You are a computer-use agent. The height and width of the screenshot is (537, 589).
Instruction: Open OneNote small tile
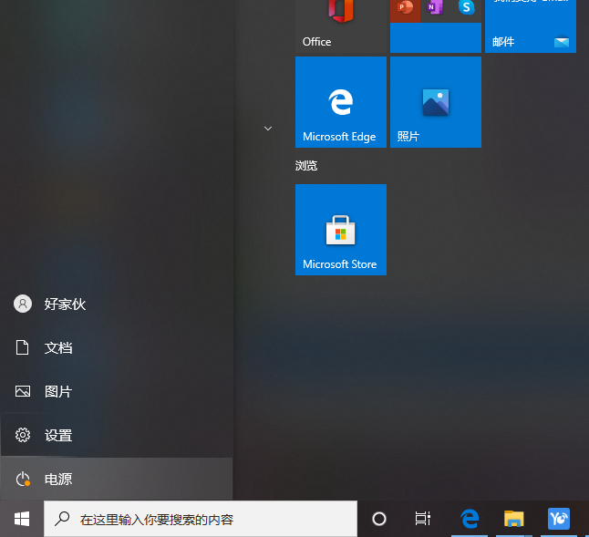click(435, 7)
